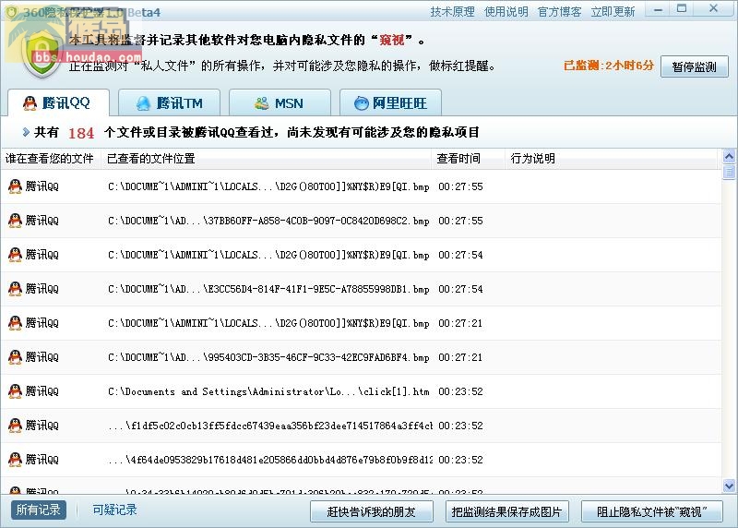
Task: Click the list scrollbar thumb
Action: 729,172
